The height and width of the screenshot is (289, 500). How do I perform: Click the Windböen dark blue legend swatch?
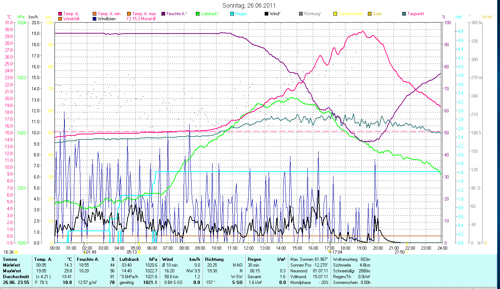point(94,19)
